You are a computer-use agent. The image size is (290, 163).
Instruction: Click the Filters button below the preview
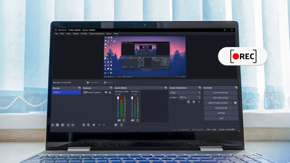(108, 83)
